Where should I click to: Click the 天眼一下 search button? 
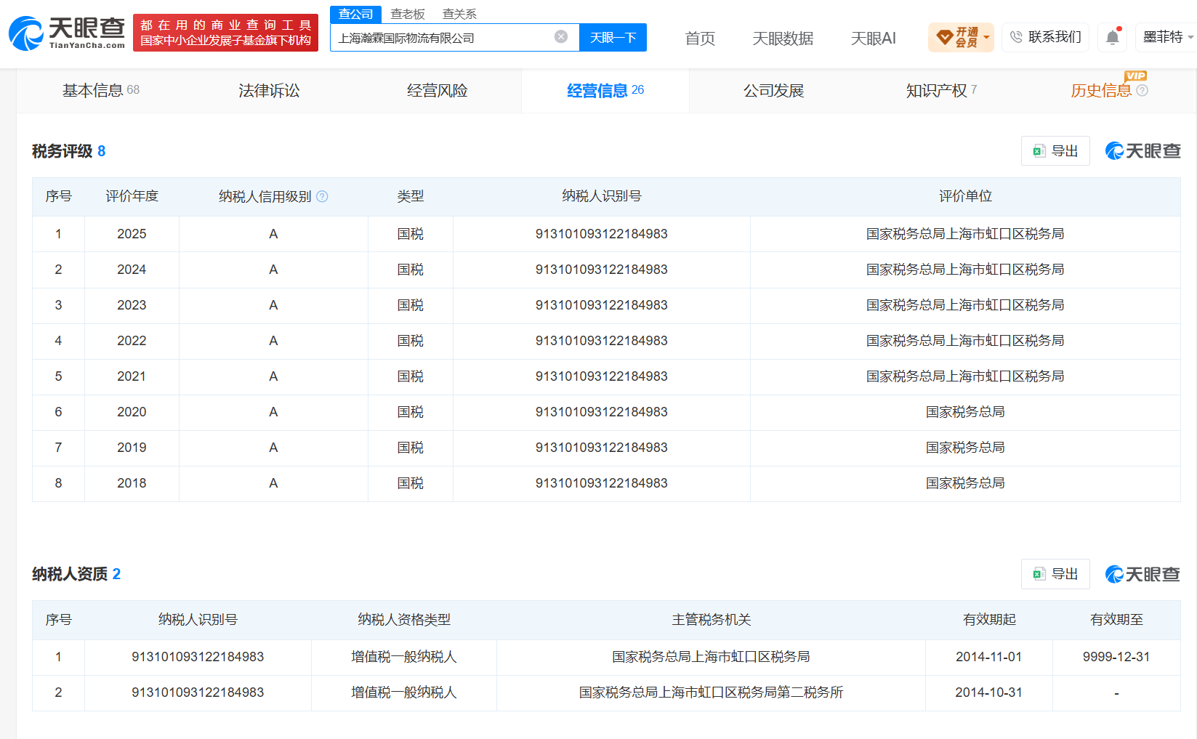(613, 38)
